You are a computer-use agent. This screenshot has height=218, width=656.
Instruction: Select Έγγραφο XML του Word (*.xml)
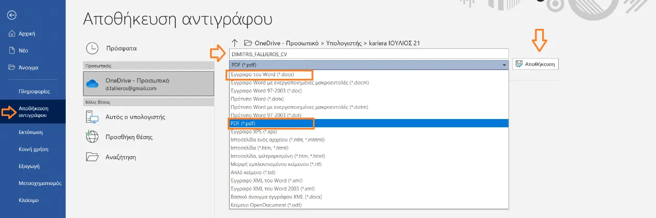coord(369,180)
